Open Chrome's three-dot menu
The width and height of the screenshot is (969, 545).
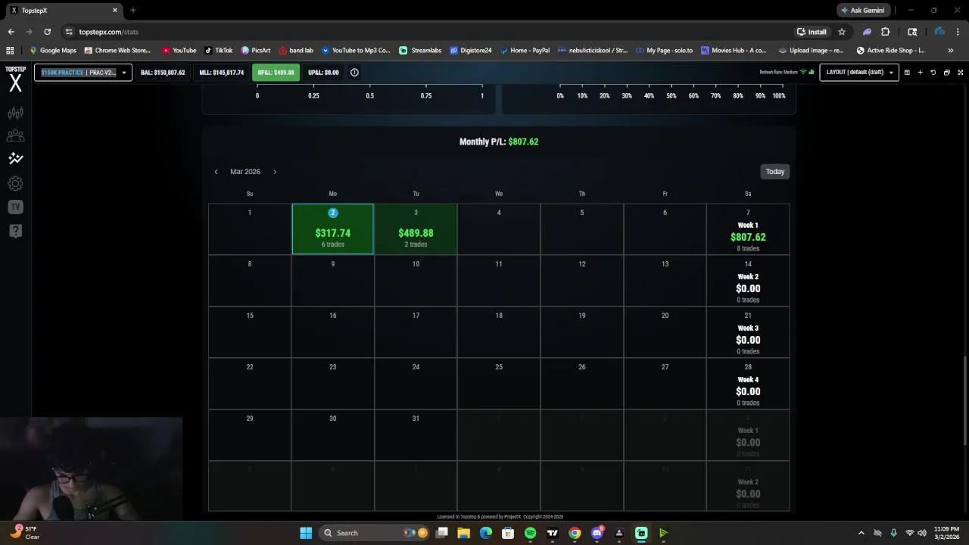958,32
